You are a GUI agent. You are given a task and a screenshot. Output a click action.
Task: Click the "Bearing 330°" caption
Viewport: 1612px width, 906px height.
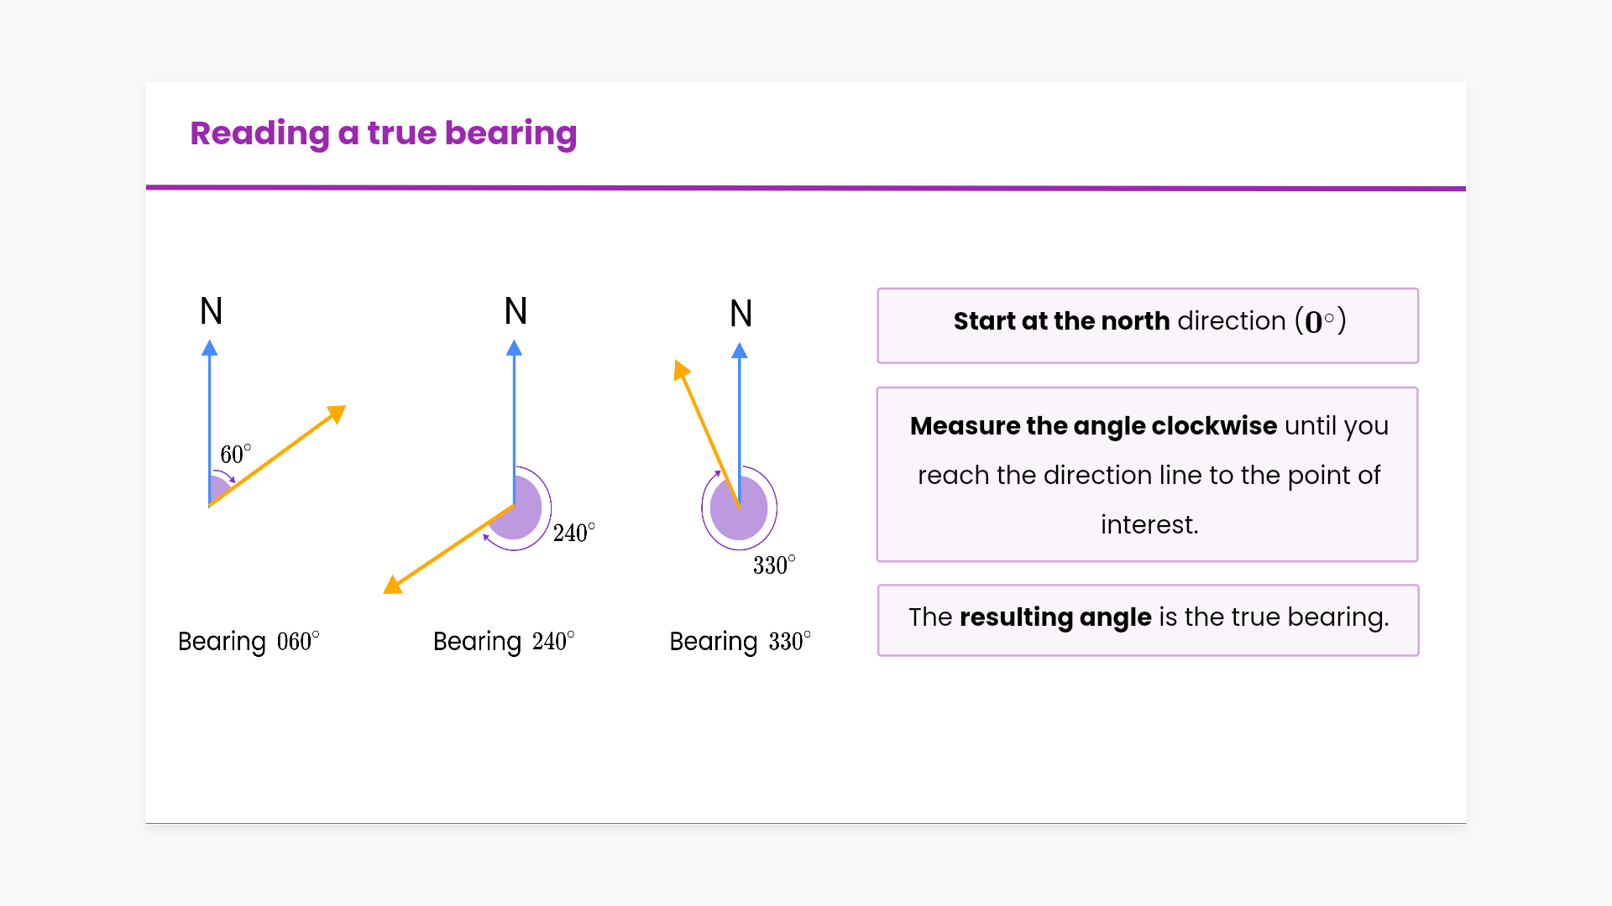(x=741, y=642)
